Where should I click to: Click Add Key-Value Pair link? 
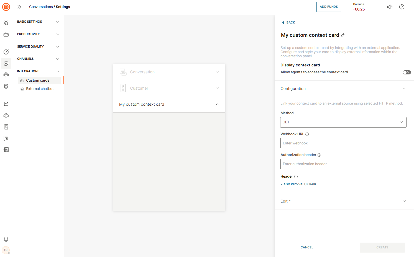[298, 184]
